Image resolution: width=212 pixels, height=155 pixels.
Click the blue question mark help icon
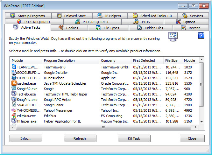coord(201,35)
